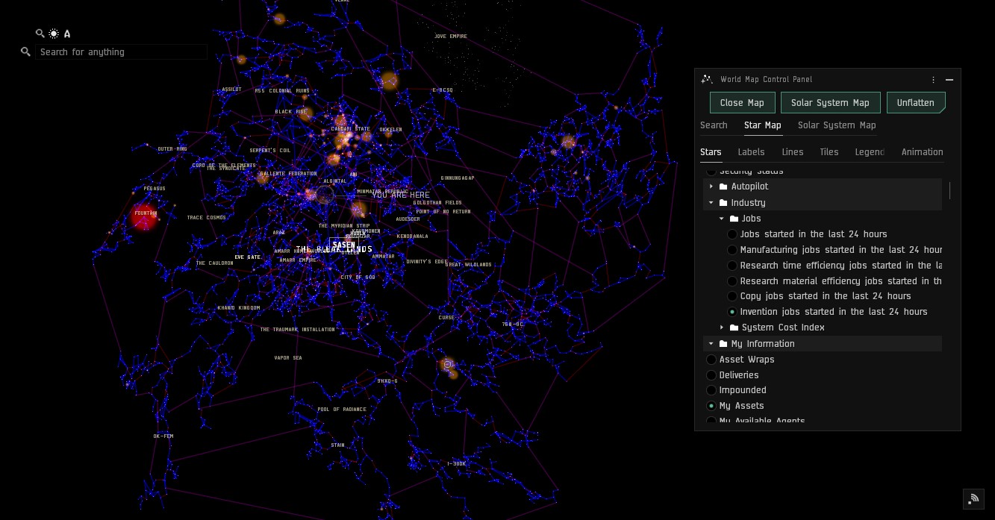Click the CALDARI STATE region label
Screen dimensions: 995x520
click(352, 128)
